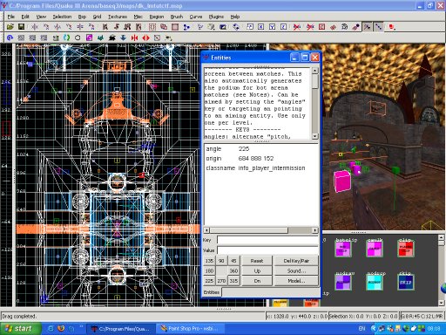Click the blue spiral icon in second toolbar
The image size is (446, 335).
pos(10,38)
